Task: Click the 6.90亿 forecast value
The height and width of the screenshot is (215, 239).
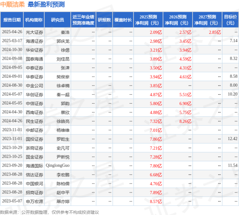Action: (x=185, y=104)
